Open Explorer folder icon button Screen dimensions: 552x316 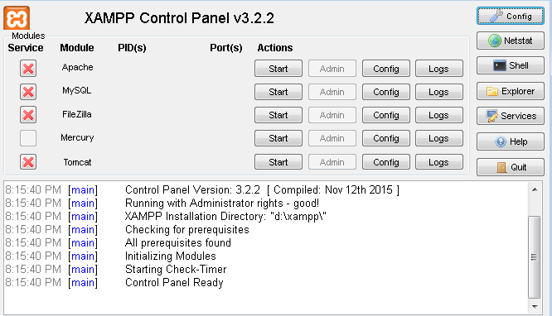510,91
